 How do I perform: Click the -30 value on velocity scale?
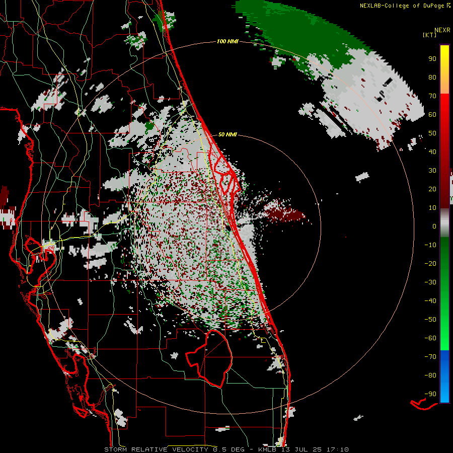(x=430, y=282)
